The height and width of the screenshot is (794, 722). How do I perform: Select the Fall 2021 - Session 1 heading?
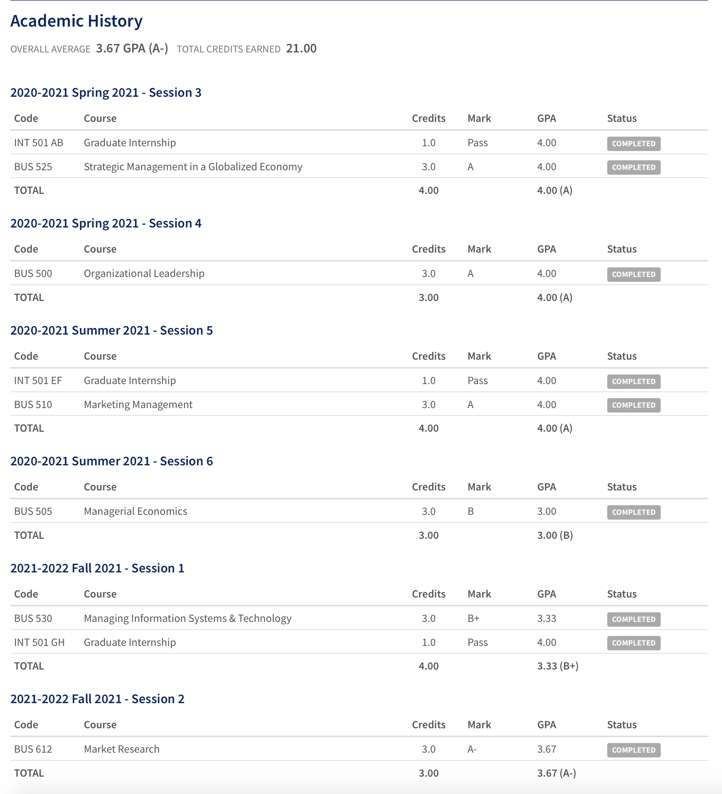(97, 568)
